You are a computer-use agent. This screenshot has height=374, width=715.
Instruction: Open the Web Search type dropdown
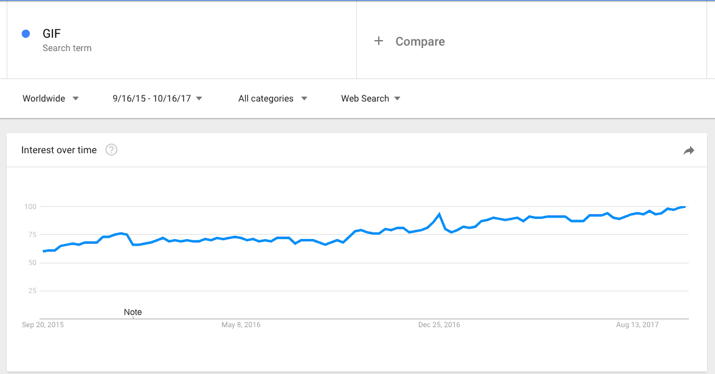tap(370, 98)
